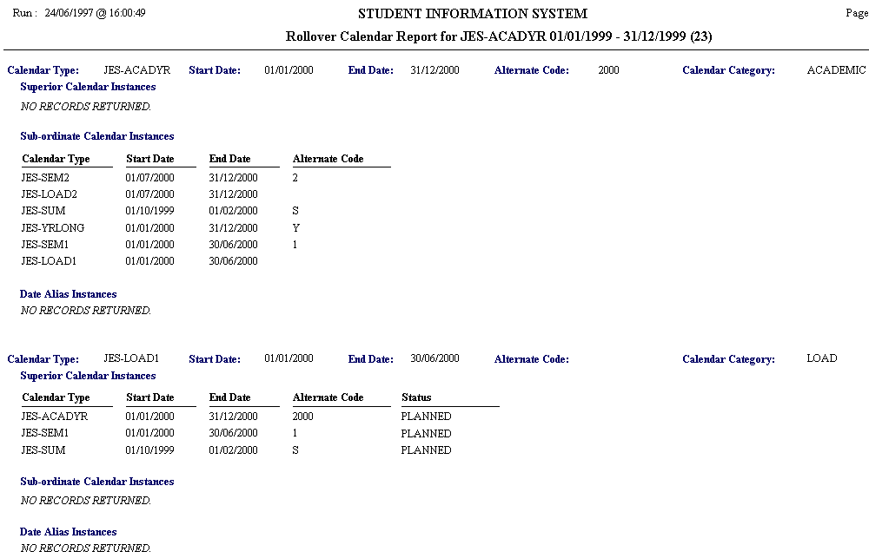869x558 pixels.
Task: Click PLANNED status in the JES-SUM row
Action: (x=426, y=450)
